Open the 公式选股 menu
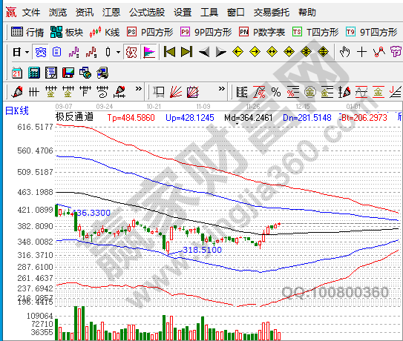The width and height of the screenshot is (403, 341). coord(147,12)
